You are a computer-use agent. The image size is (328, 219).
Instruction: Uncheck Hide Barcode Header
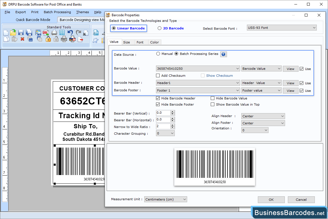point(158,98)
